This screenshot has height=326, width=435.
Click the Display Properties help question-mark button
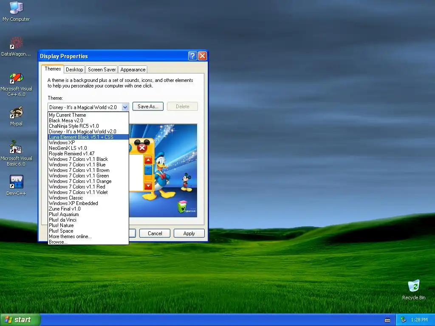(x=192, y=56)
